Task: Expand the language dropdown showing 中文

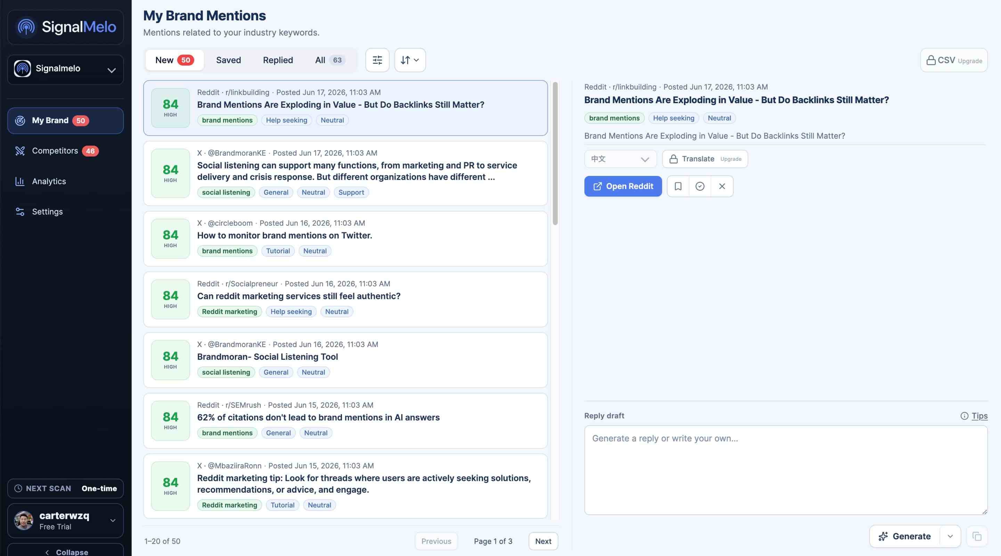Action: [x=620, y=159]
